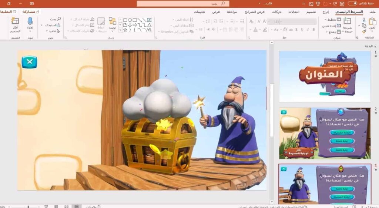This screenshot has width=379, height=208.
Task: Open the Layout dropdown in Slides group
Action: (333, 19)
